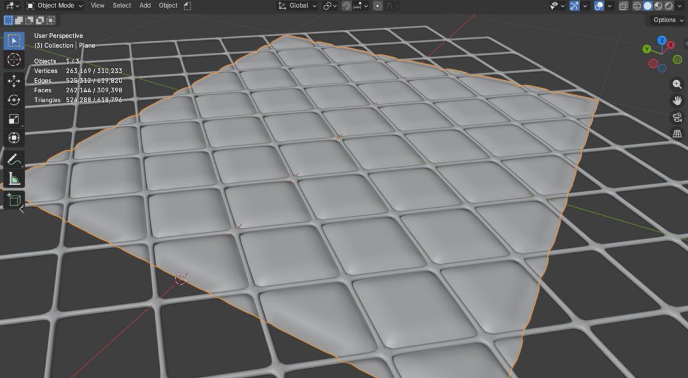Open the Object Mode dropdown

pos(54,6)
